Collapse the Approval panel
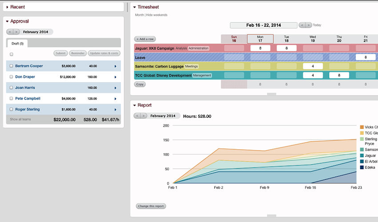The width and height of the screenshot is (378, 222). coord(8,21)
